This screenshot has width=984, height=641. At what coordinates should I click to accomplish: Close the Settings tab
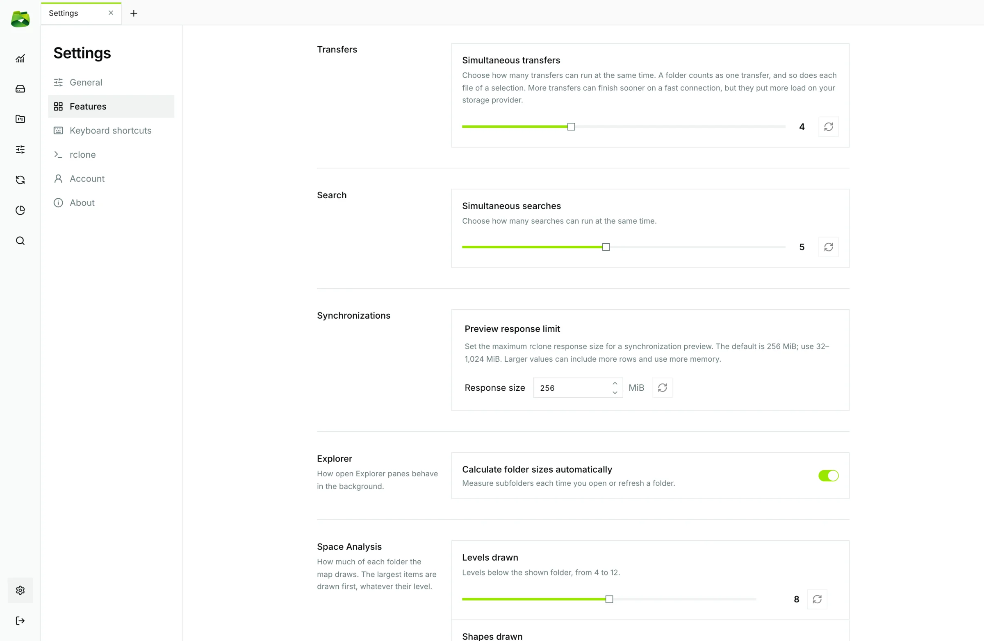coord(111,13)
